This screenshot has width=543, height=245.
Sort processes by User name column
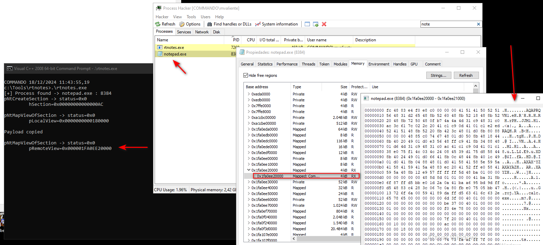pos(329,40)
